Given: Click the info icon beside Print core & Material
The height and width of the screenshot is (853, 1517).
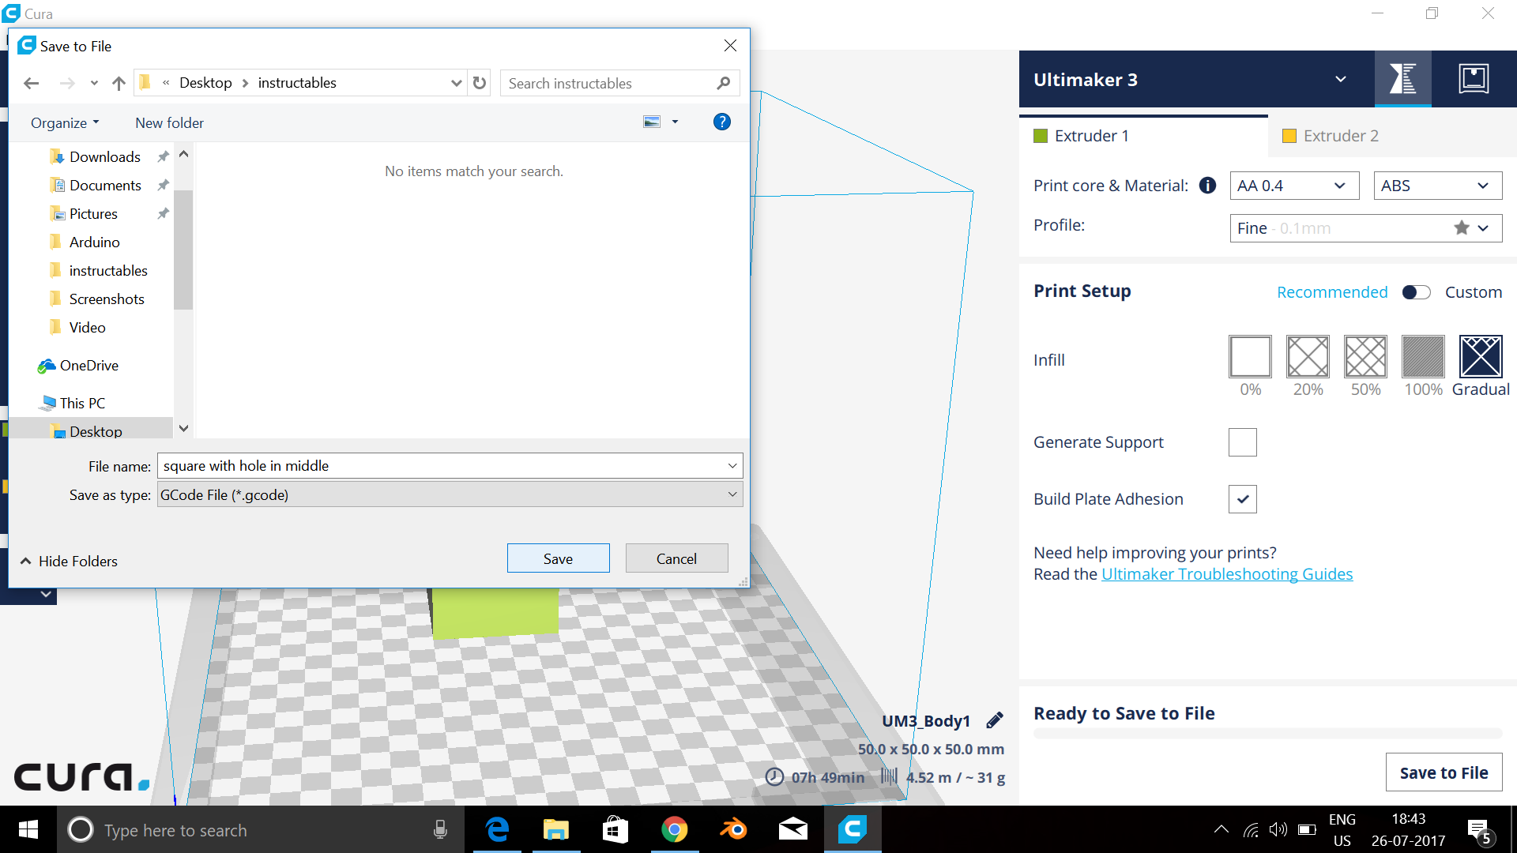Looking at the screenshot, I should [x=1207, y=186].
